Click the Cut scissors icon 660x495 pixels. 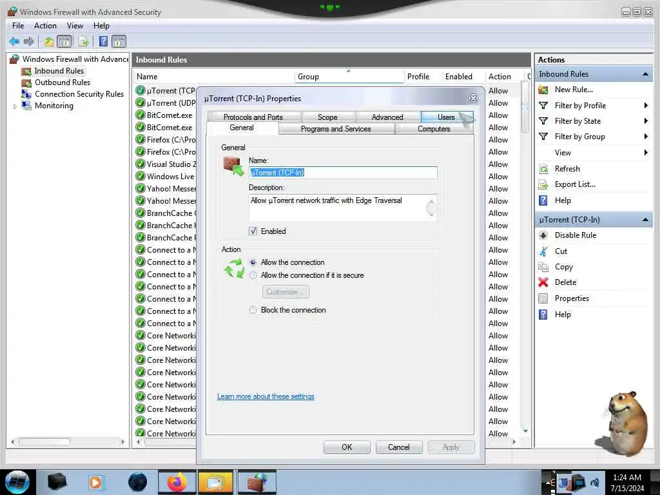click(543, 251)
